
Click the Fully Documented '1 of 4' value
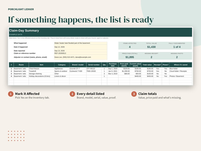coord(177,47)
